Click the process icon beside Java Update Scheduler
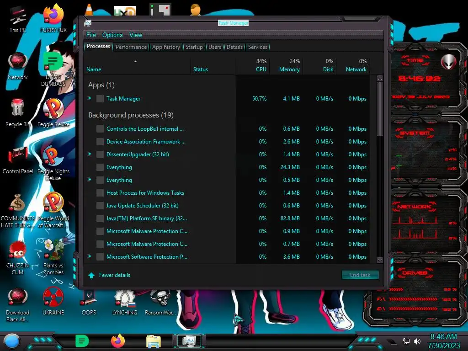 [x=100, y=206]
